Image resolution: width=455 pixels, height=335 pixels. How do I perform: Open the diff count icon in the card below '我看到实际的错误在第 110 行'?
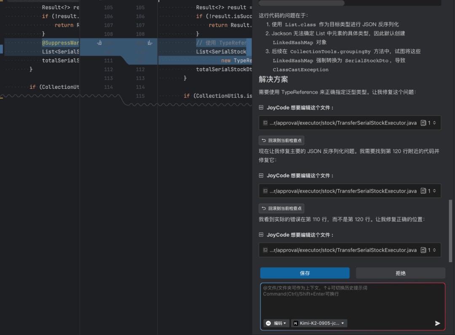[423, 250]
